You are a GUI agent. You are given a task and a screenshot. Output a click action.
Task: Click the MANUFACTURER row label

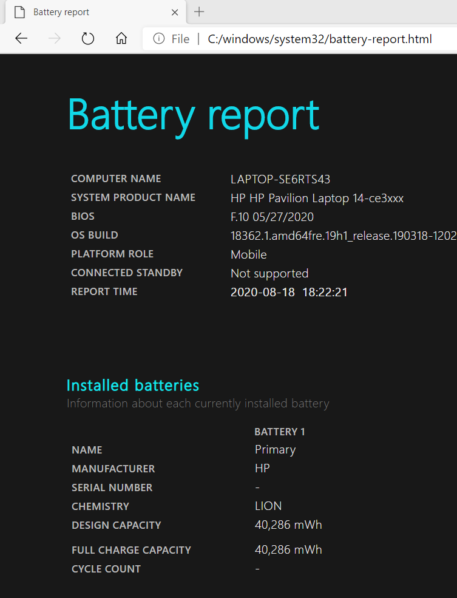click(113, 469)
